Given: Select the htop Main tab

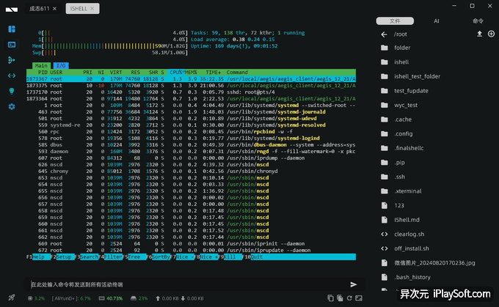Looking at the screenshot, I should (41, 65).
